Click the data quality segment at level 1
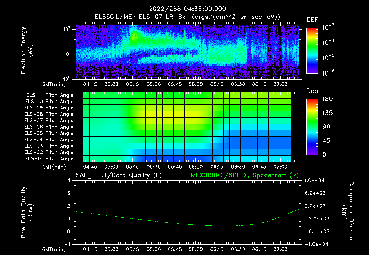The image size is (369, 255). [179, 219]
